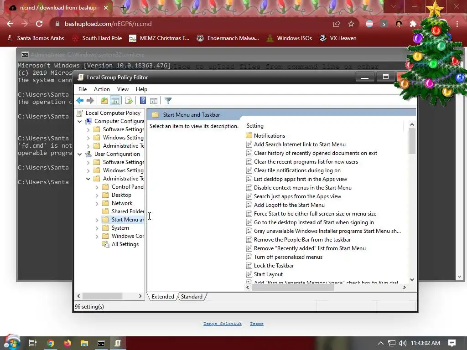
Task: Expand the Control Panel tree node
Action: point(97,187)
